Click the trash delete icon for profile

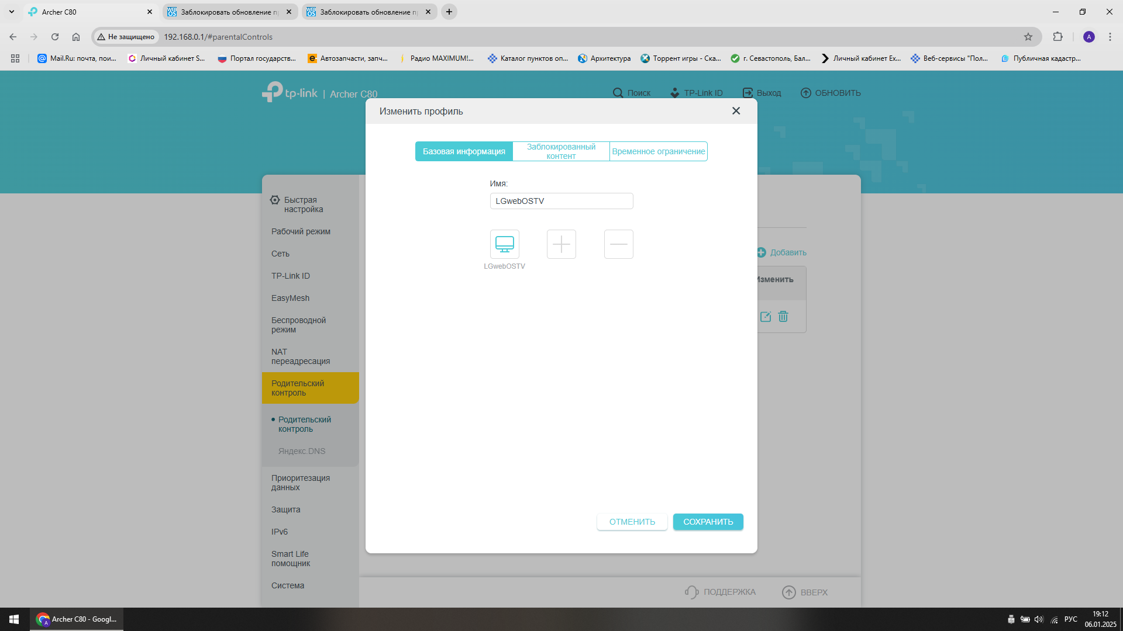783,317
